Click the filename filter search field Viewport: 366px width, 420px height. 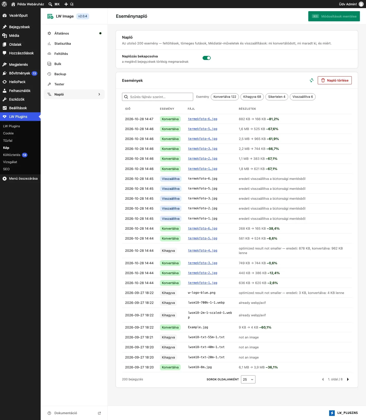tap(158, 97)
